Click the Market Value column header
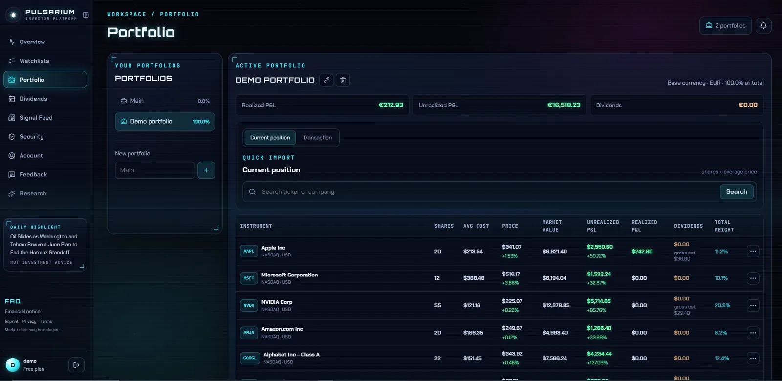782x381 pixels. coord(552,226)
